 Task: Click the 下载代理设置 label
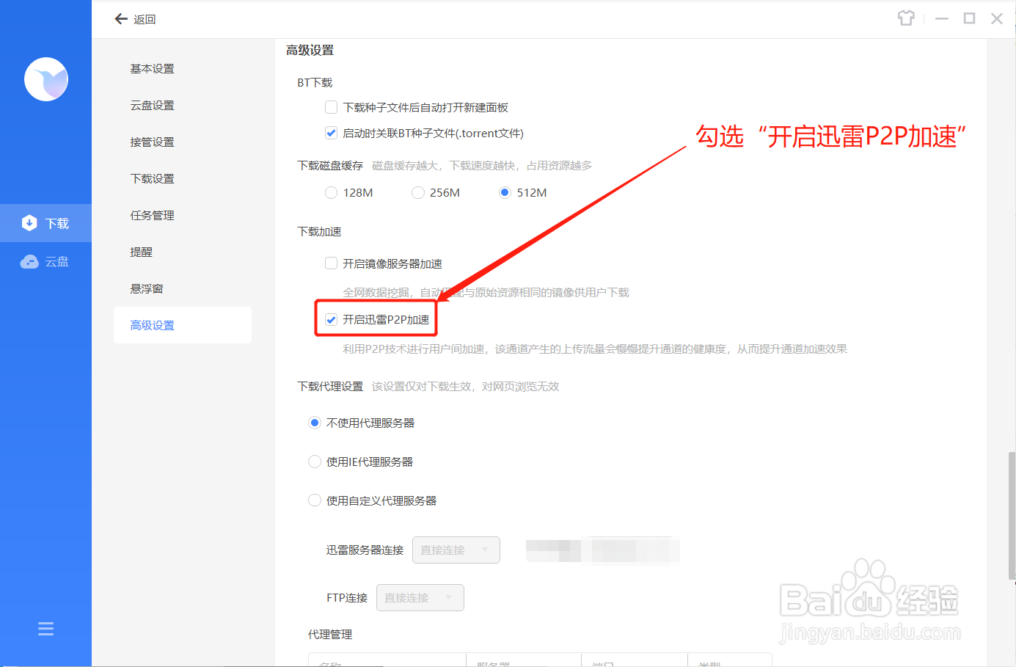(x=330, y=386)
